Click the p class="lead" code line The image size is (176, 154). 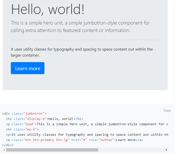pos(87,124)
